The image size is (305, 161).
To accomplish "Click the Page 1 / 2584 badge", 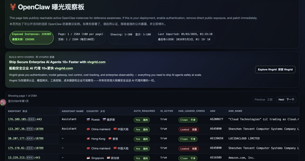I will [x=81, y=38].
